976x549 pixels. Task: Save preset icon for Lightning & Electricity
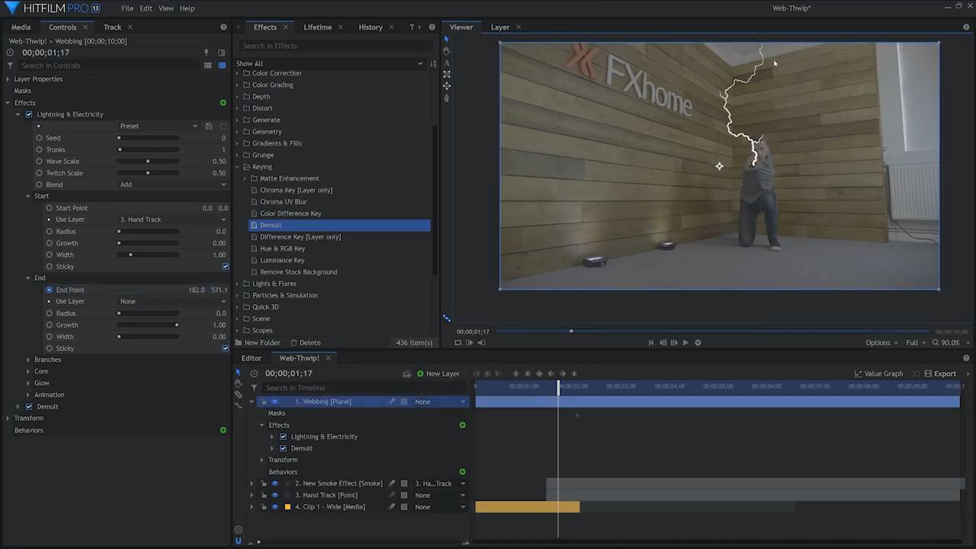tap(208, 126)
